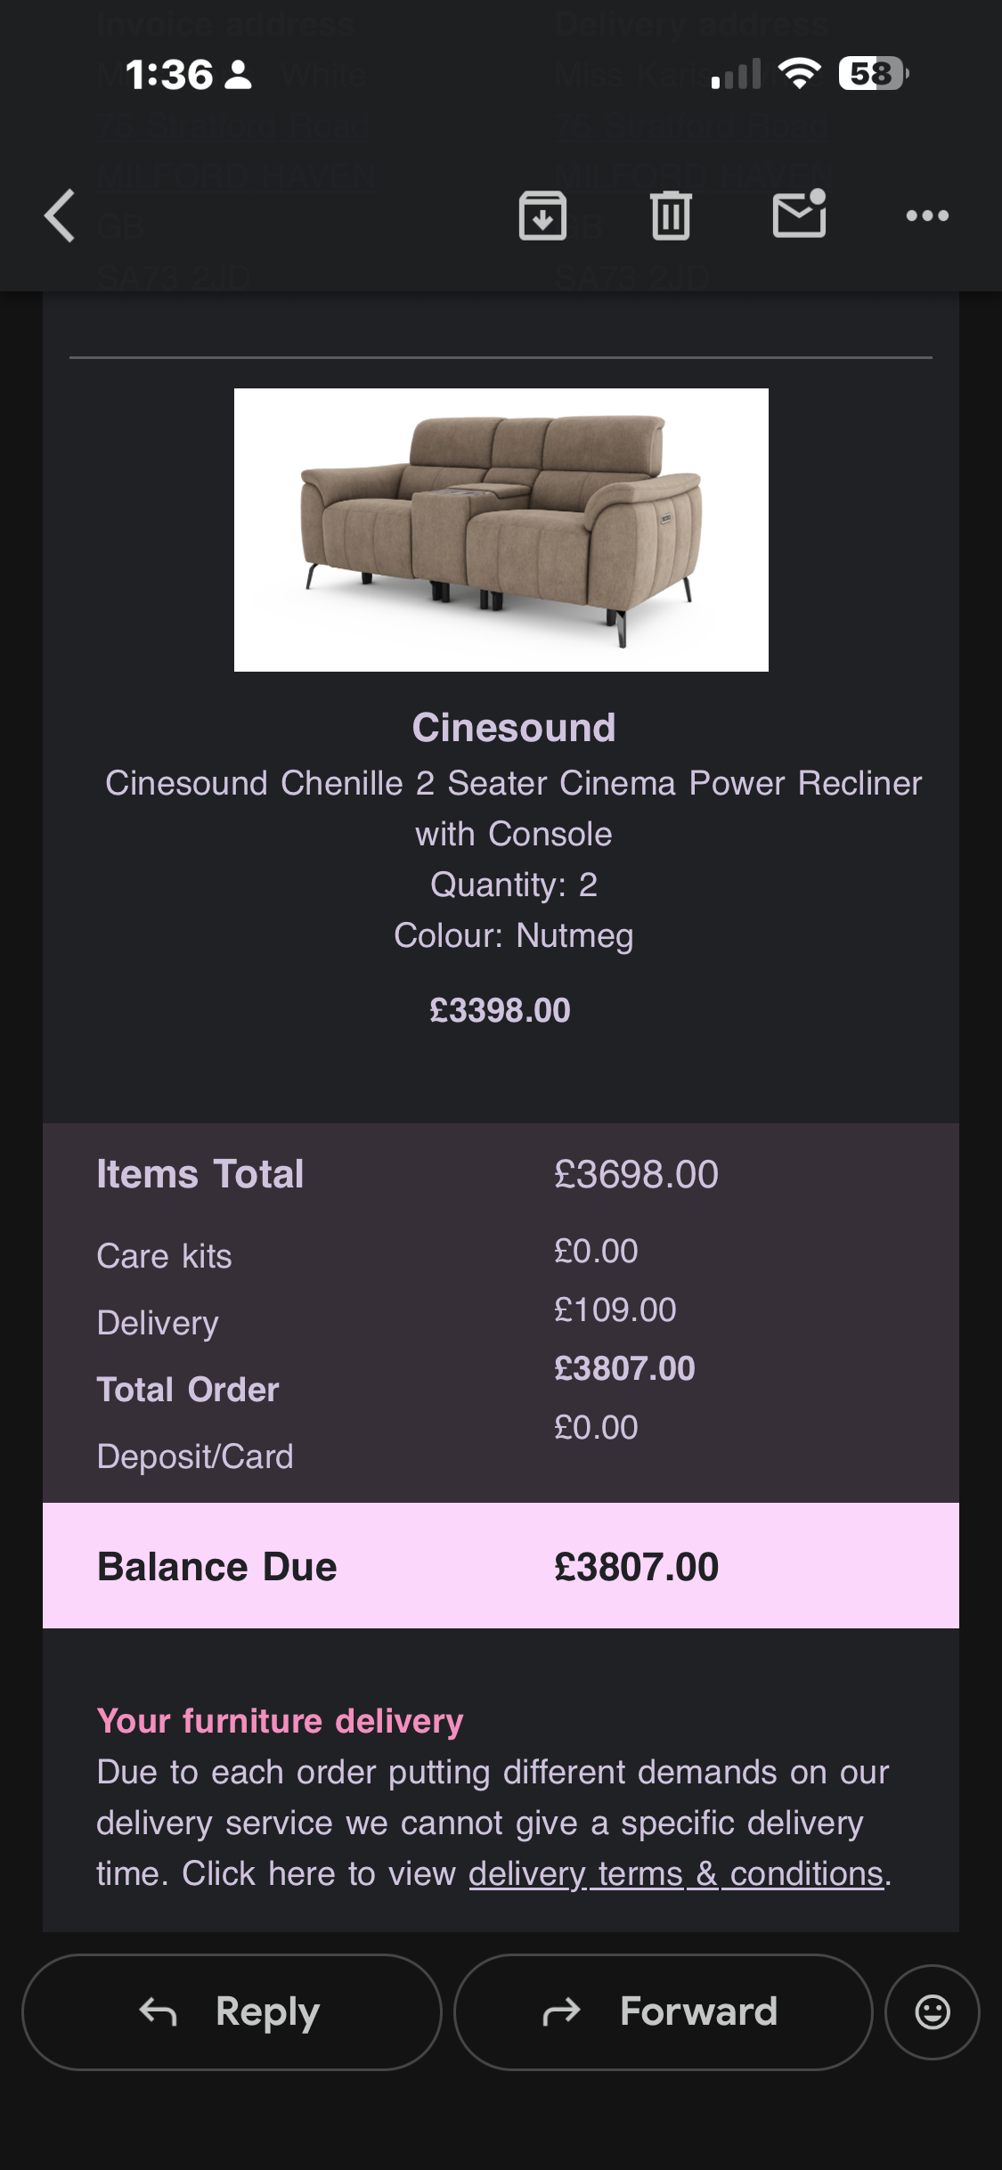Delete email with trash icon
1002x2170 pixels.
tap(671, 216)
